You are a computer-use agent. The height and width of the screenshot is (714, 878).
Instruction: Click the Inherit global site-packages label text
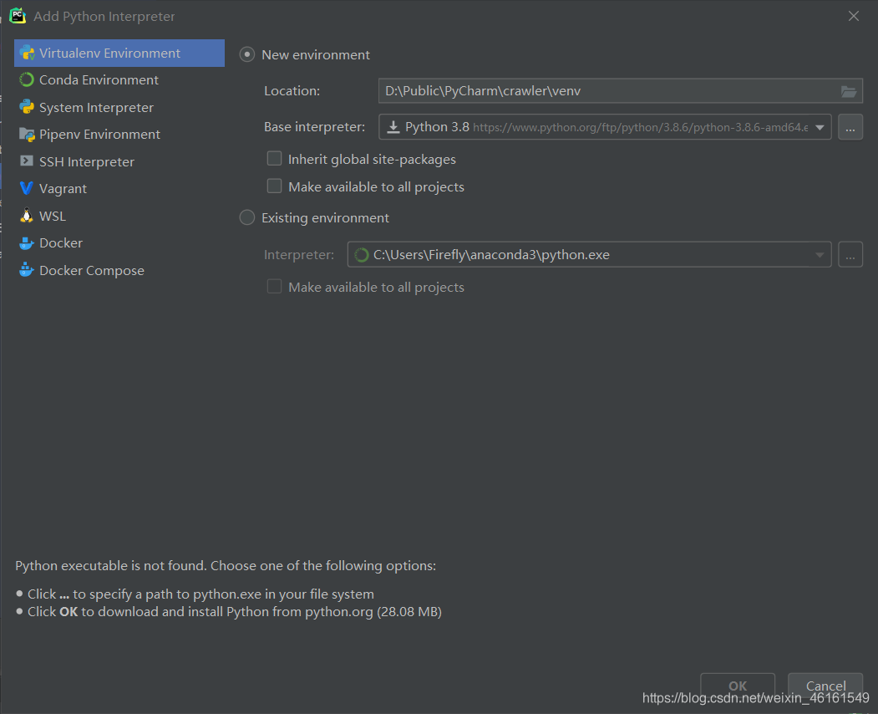point(372,160)
